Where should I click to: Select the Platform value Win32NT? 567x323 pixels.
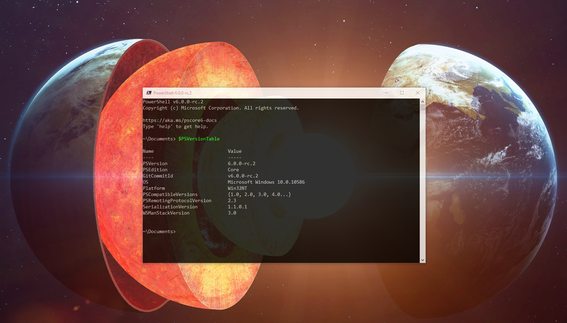[x=237, y=188]
